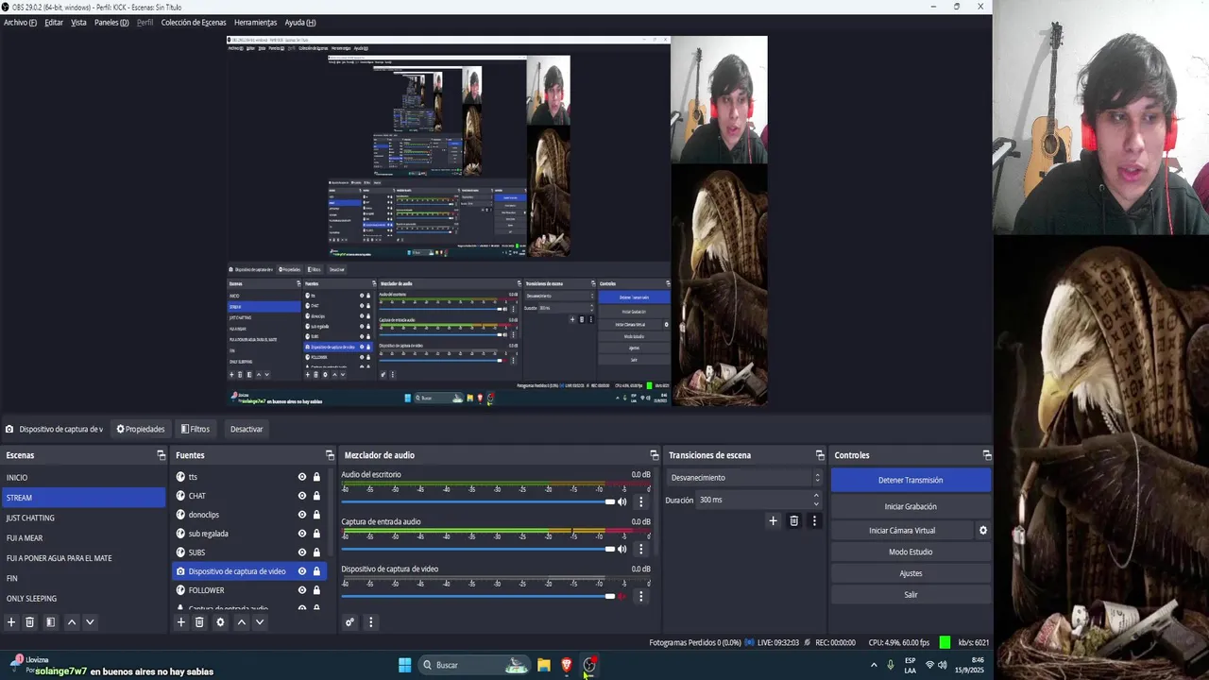Delete the selected scene using the trash icon

(x=30, y=622)
